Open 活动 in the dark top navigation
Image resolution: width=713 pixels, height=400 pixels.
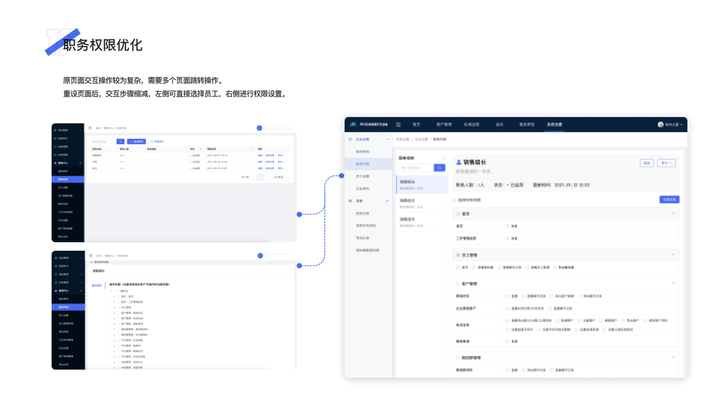pyautogui.click(x=499, y=125)
